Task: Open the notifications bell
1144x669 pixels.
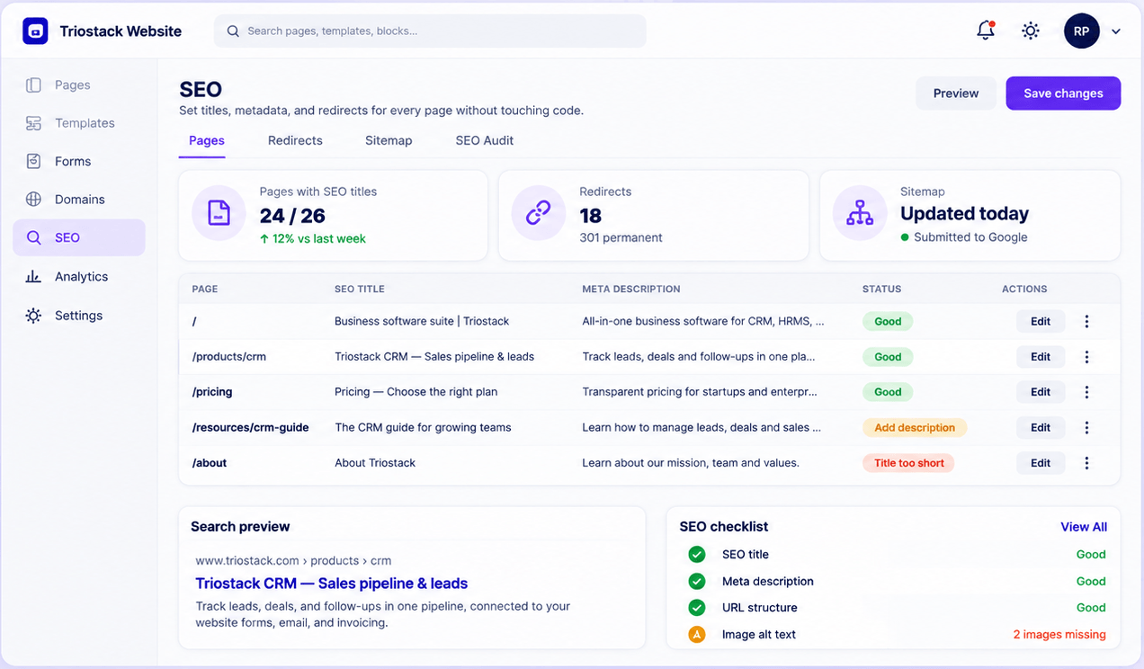Action: [986, 31]
